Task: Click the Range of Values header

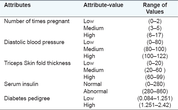Action: click(155, 8)
